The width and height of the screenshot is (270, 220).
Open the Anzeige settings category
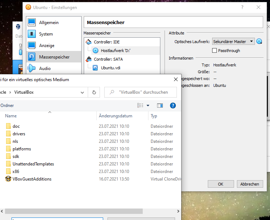coord(54,46)
